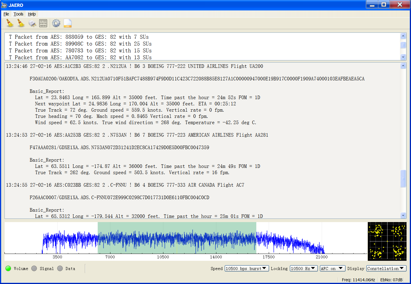The image size is (411, 284).
Task: Click the binary data icon
Action: pyautogui.click(x=43, y=23)
